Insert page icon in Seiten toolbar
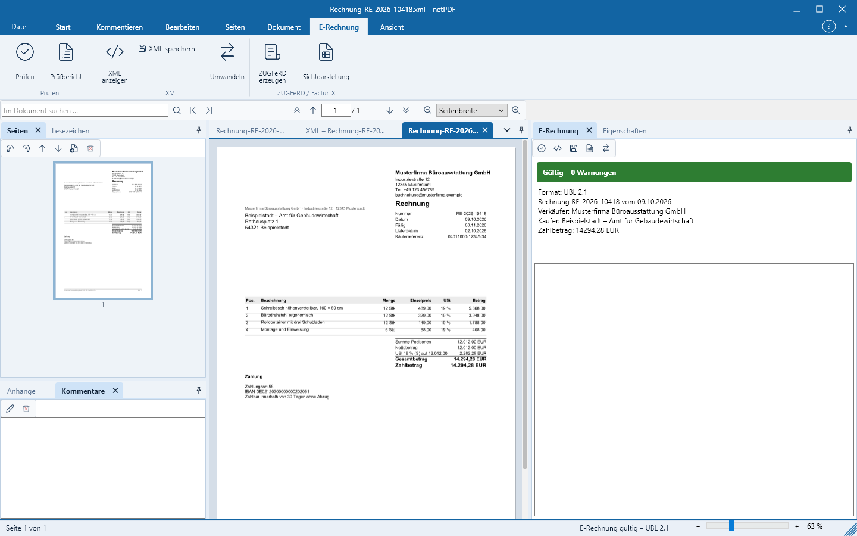The image size is (857, 536). click(x=74, y=148)
